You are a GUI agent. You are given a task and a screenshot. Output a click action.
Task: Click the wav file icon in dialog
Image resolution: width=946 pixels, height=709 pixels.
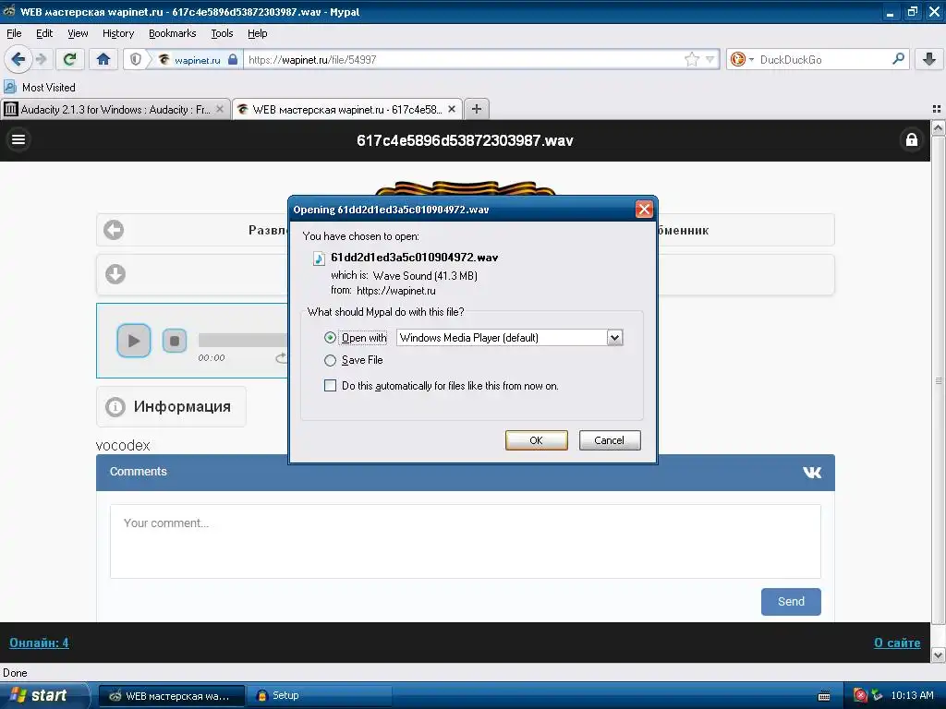pyautogui.click(x=319, y=258)
